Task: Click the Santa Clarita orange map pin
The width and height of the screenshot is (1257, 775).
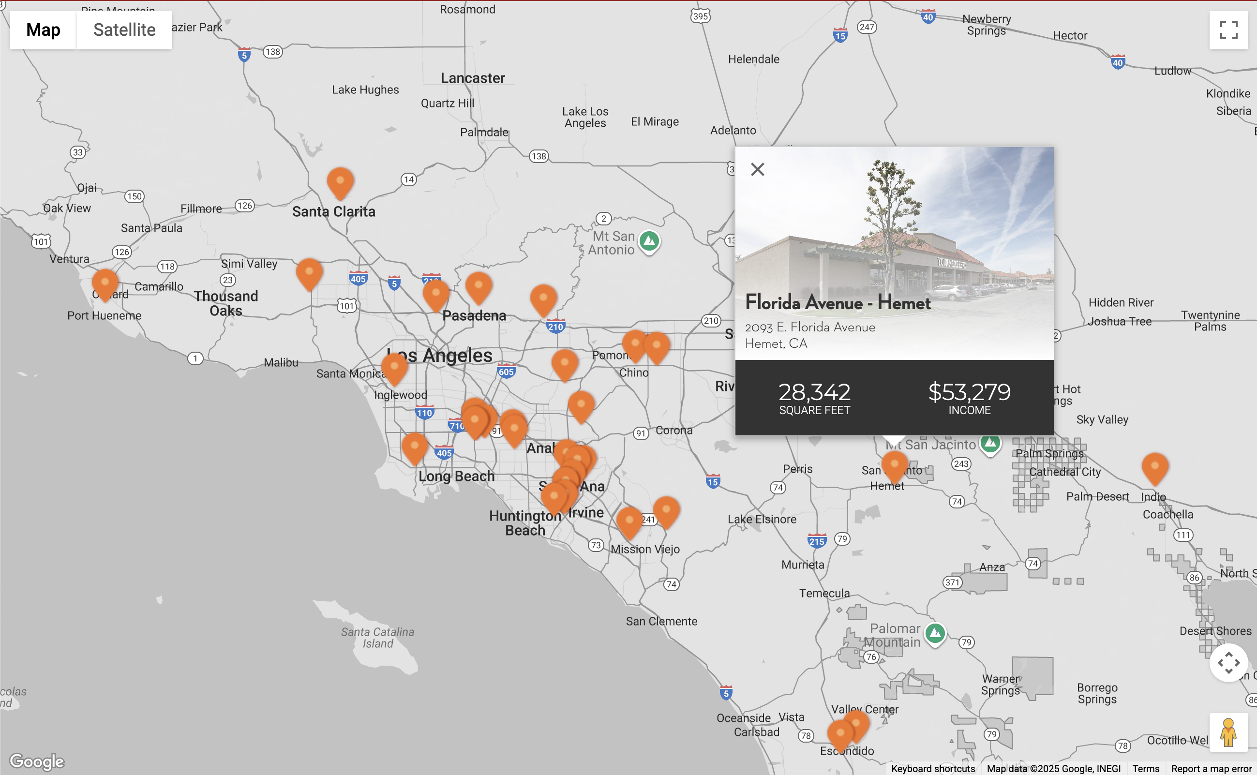Action: [x=340, y=182]
